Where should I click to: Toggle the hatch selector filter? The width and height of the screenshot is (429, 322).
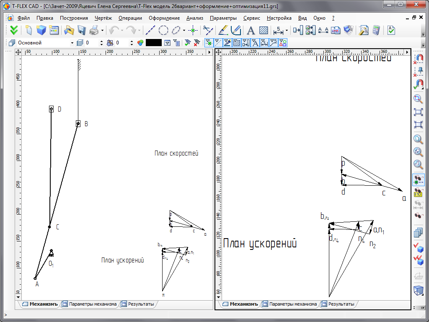(237, 43)
